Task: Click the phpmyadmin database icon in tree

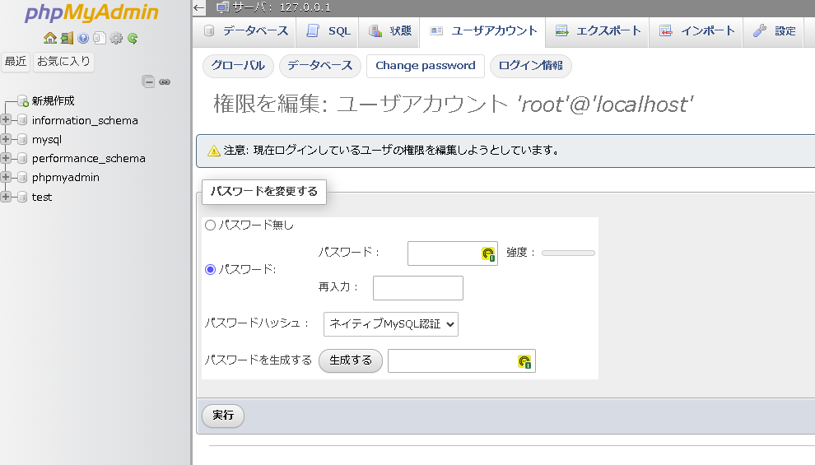Action: coord(22,177)
